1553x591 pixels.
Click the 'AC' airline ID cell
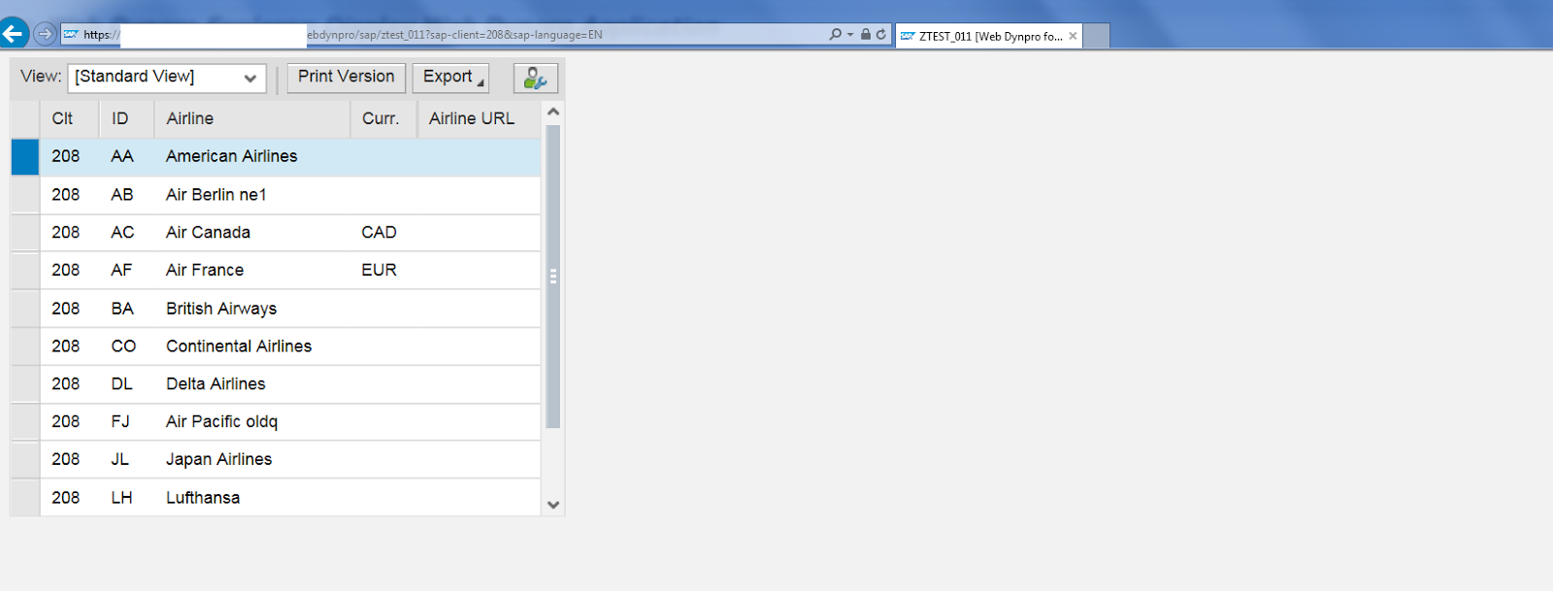point(127,233)
